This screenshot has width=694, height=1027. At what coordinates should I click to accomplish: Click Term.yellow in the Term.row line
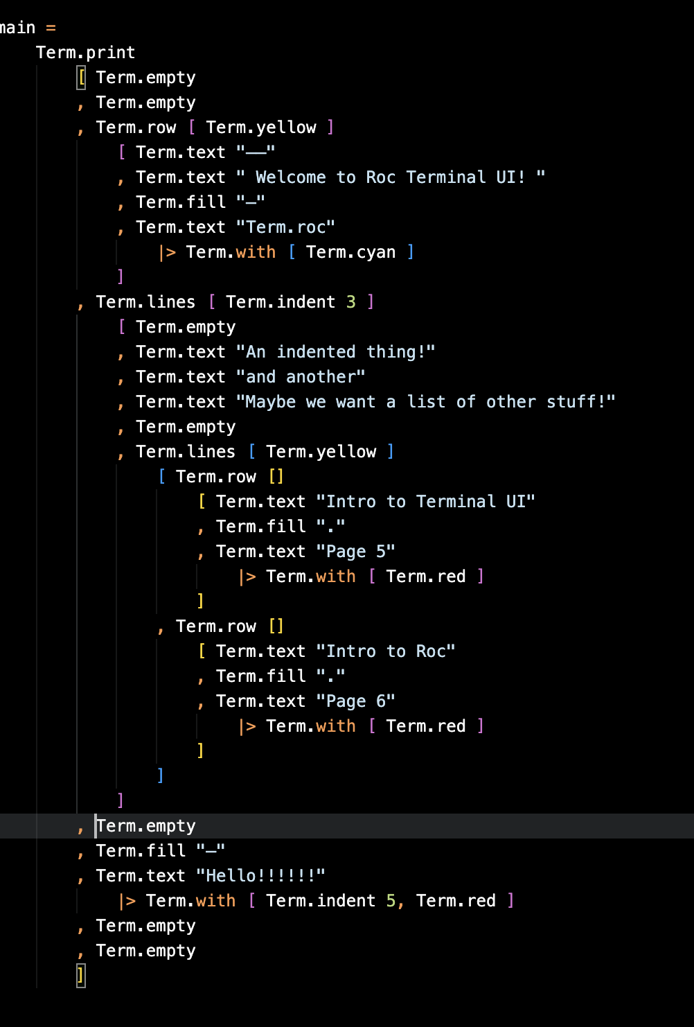pos(261,128)
